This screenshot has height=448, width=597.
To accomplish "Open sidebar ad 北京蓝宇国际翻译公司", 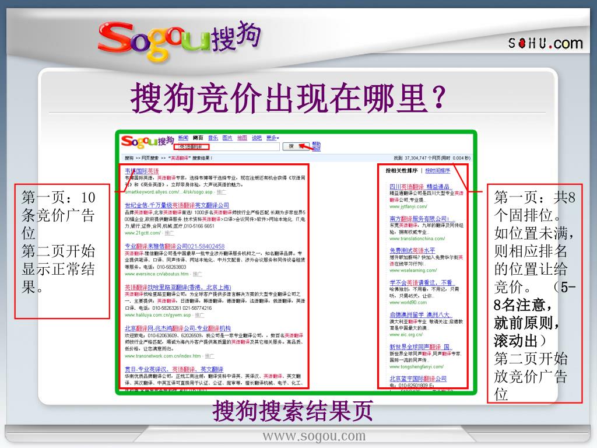I will coord(418,379).
